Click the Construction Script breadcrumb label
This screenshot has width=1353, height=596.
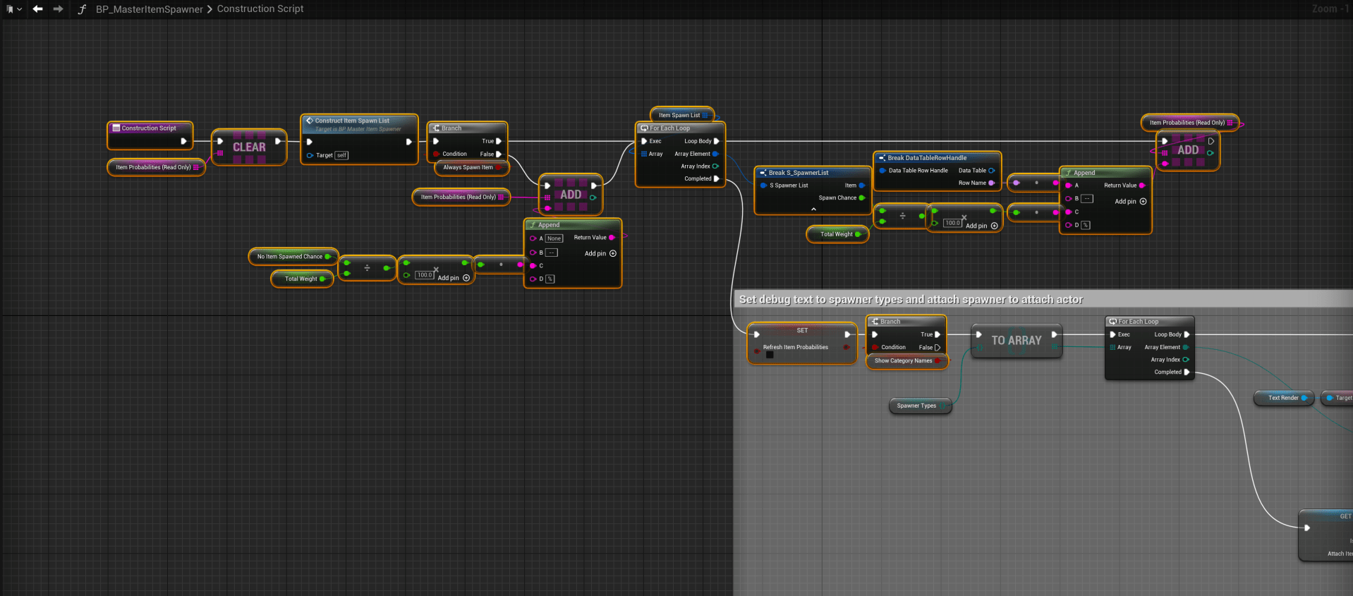coord(260,9)
